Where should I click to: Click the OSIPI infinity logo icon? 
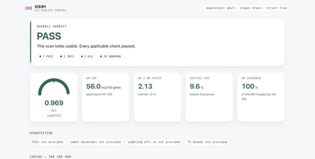pyautogui.click(x=29, y=8)
